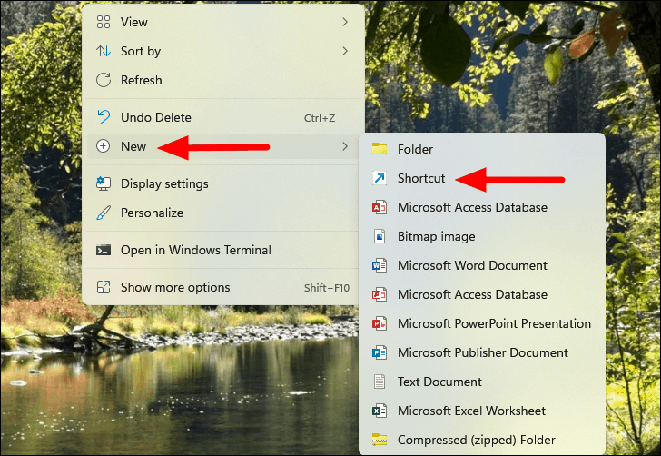
Task: Click the circular arrow Refresh icon
Action: [104, 81]
